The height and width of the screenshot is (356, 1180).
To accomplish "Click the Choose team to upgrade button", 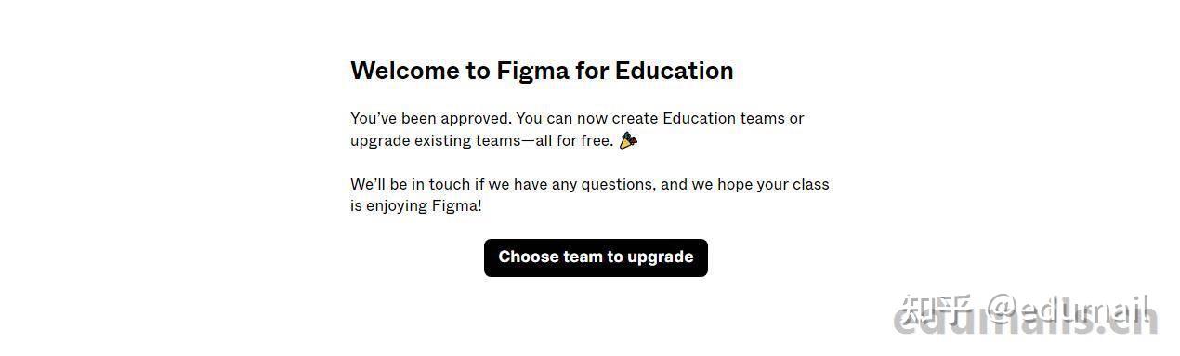I will coord(596,257).
